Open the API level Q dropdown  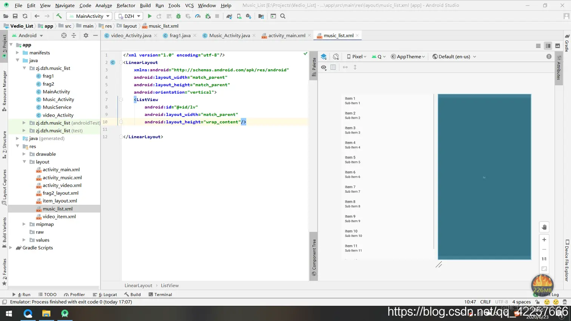coord(379,57)
